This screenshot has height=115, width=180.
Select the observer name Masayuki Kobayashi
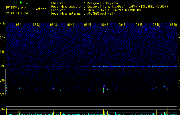(103, 3)
